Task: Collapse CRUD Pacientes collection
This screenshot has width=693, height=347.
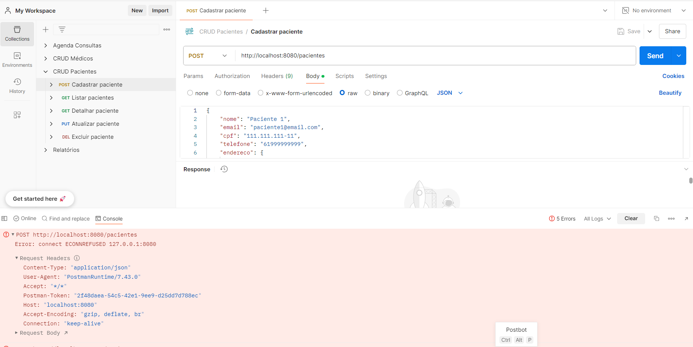Action: [46, 72]
